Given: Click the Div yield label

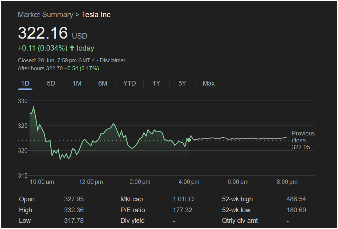Looking at the screenshot, I should tap(133, 221).
